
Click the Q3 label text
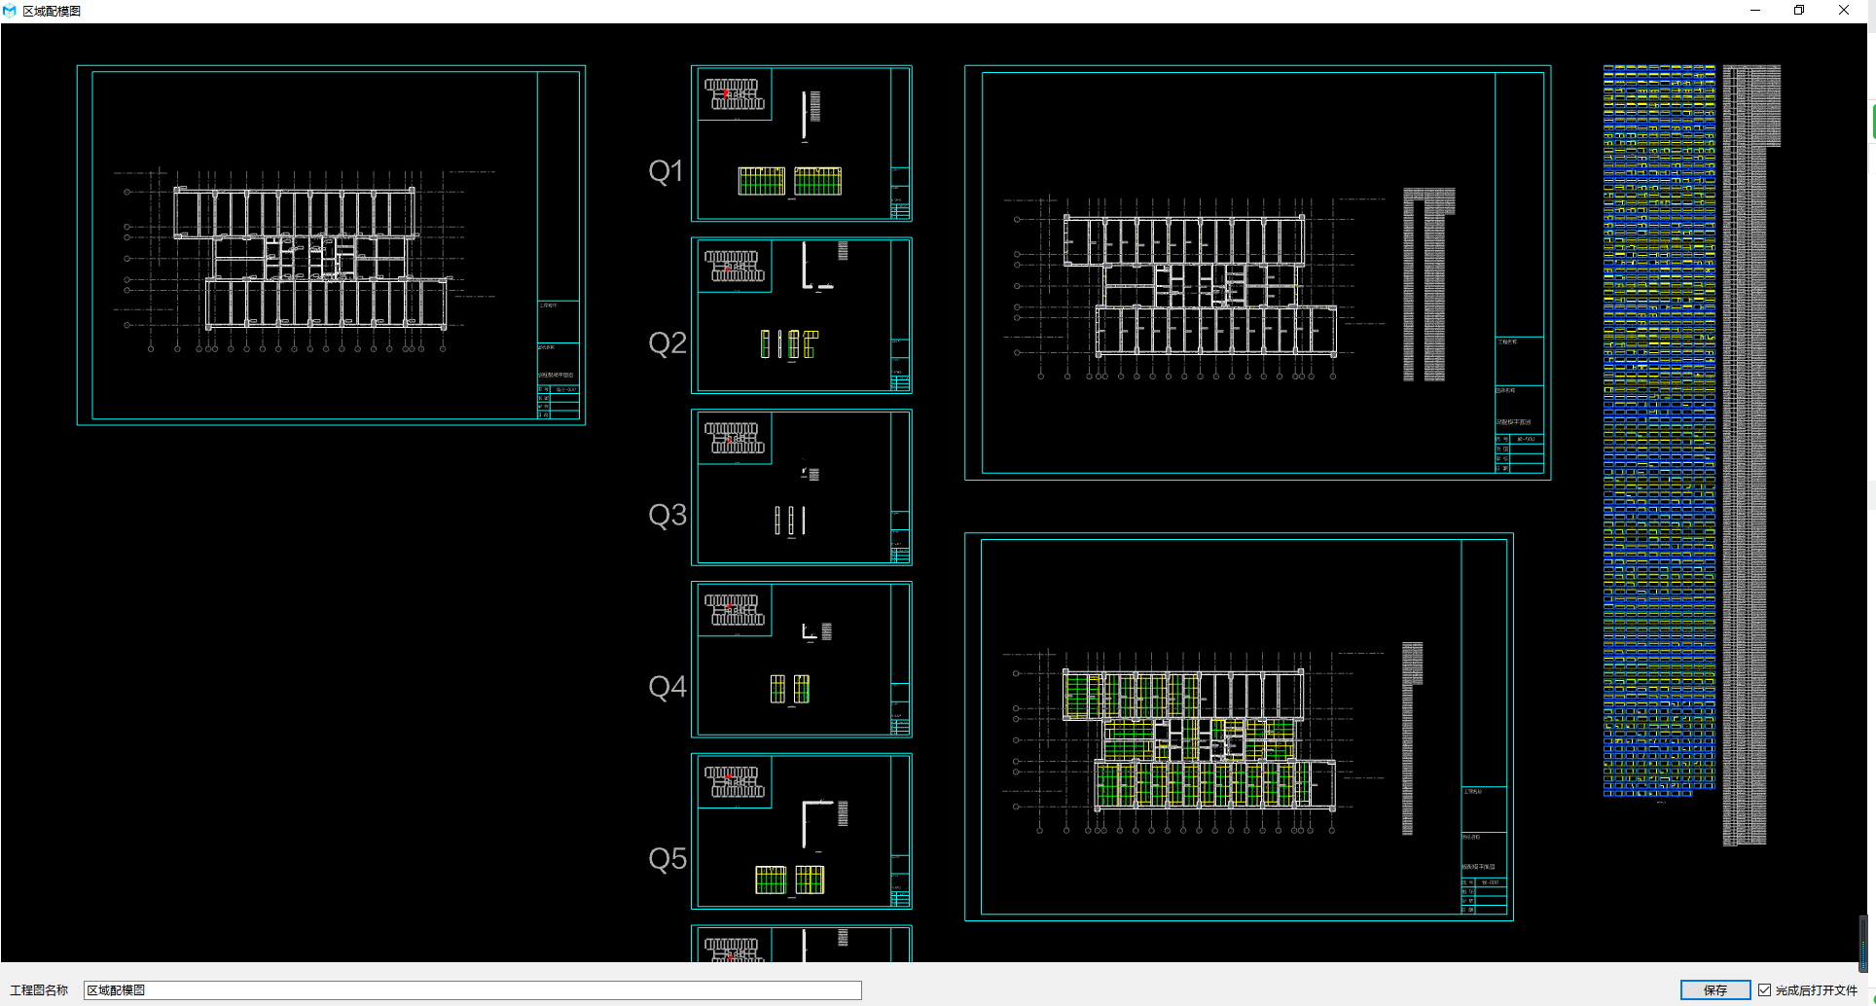[667, 515]
